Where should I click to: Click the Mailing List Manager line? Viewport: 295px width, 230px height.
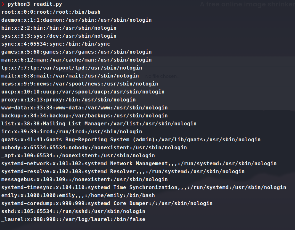click(99, 124)
